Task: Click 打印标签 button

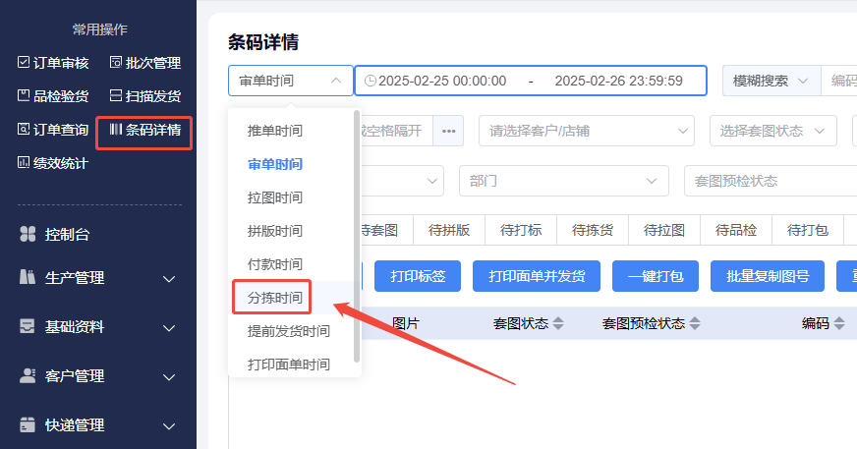Action: (418, 276)
